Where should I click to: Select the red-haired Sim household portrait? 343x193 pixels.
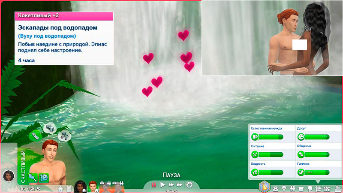[x=93, y=187]
